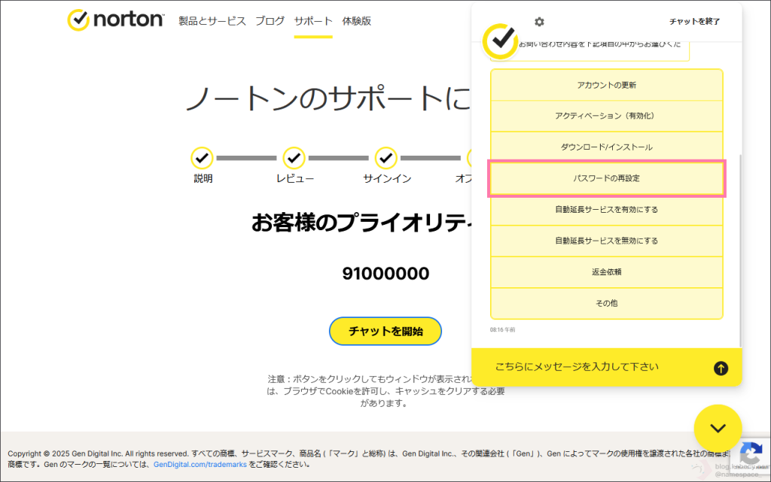Select the サポート tab
The height and width of the screenshot is (482, 771).
point(313,21)
